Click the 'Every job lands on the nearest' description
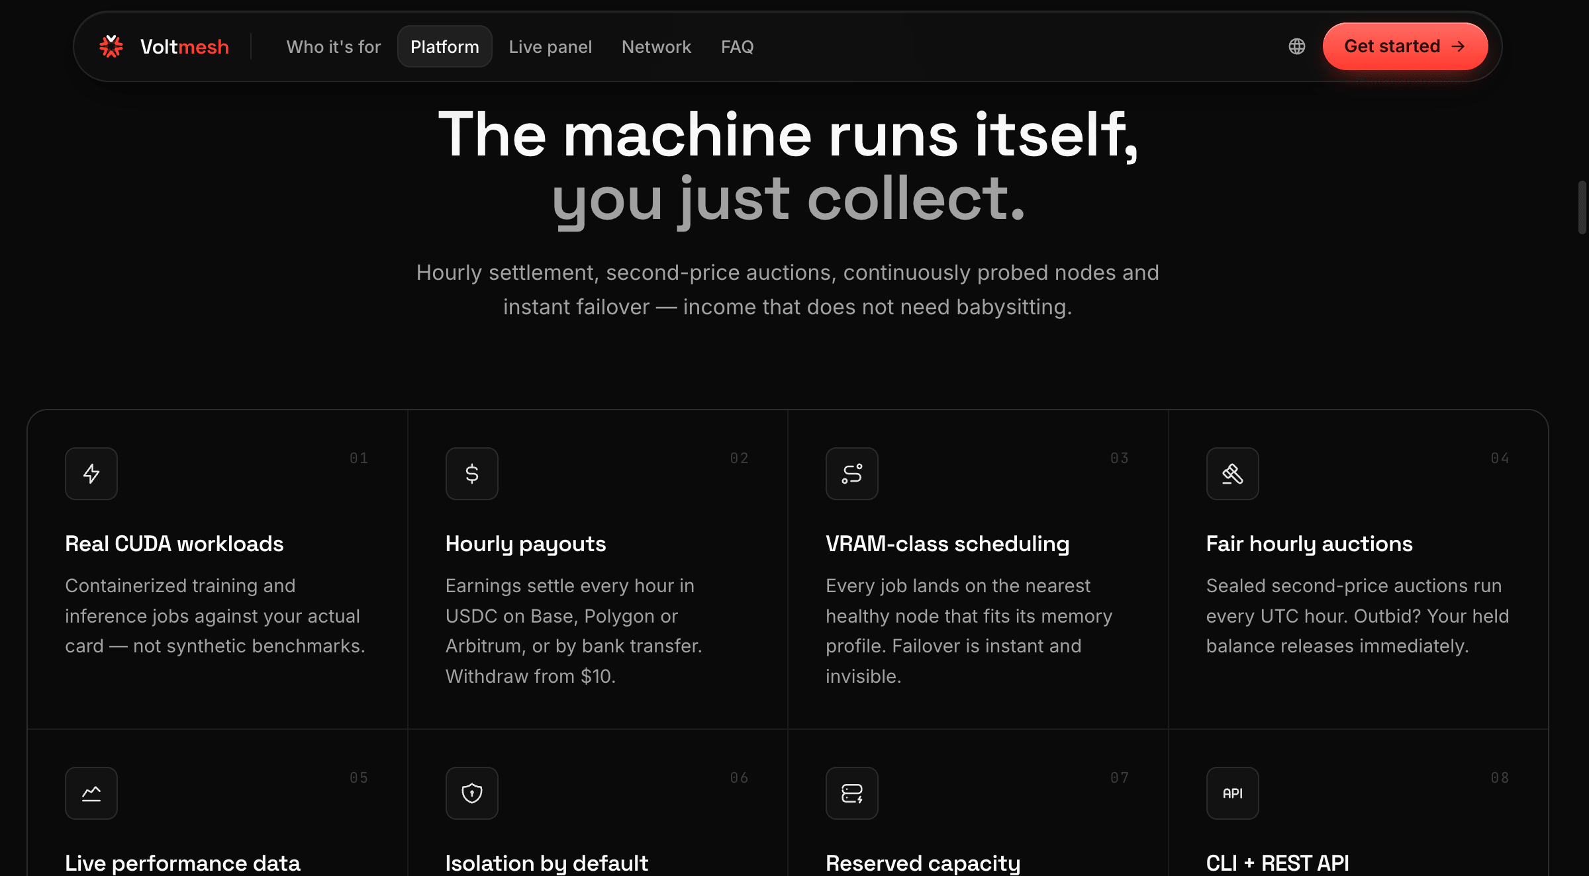 coord(969,631)
